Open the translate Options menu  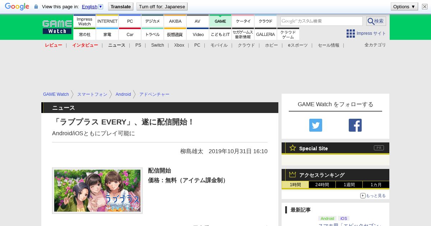point(404,6)
